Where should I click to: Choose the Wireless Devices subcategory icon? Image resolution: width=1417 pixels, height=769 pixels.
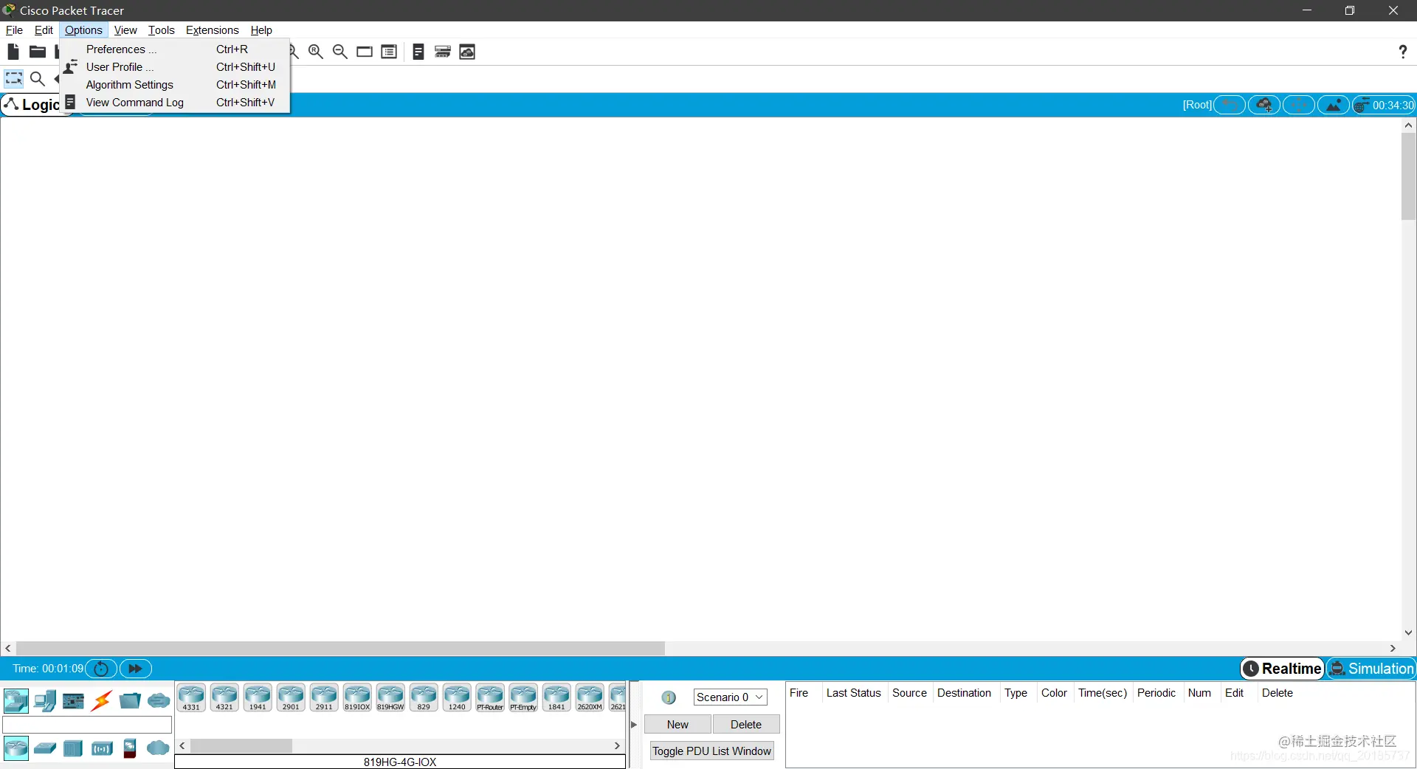102,748
